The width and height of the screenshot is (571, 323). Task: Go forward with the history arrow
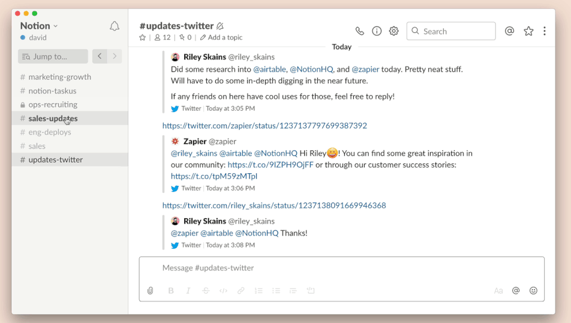coord(115,56)
